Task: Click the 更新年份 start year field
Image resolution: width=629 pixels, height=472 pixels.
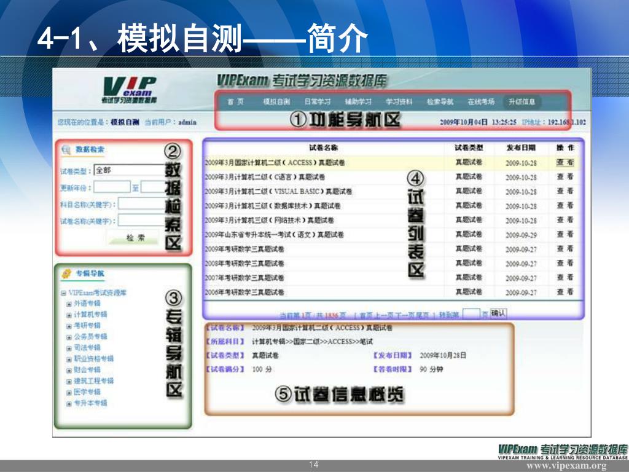Action: pos(112,187)
